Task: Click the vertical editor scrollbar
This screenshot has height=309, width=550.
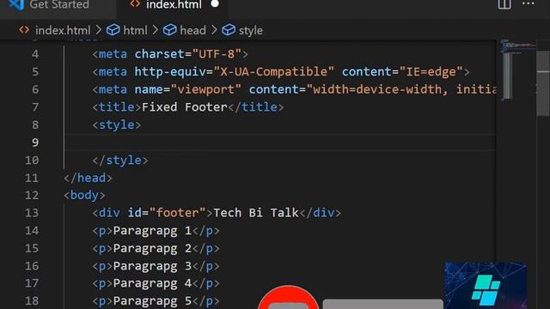Action: 543,82
